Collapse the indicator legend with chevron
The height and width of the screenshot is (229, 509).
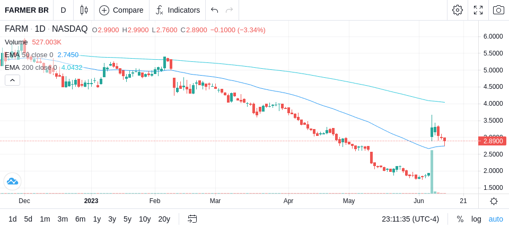pyautogui.click(x=12, y=80)
